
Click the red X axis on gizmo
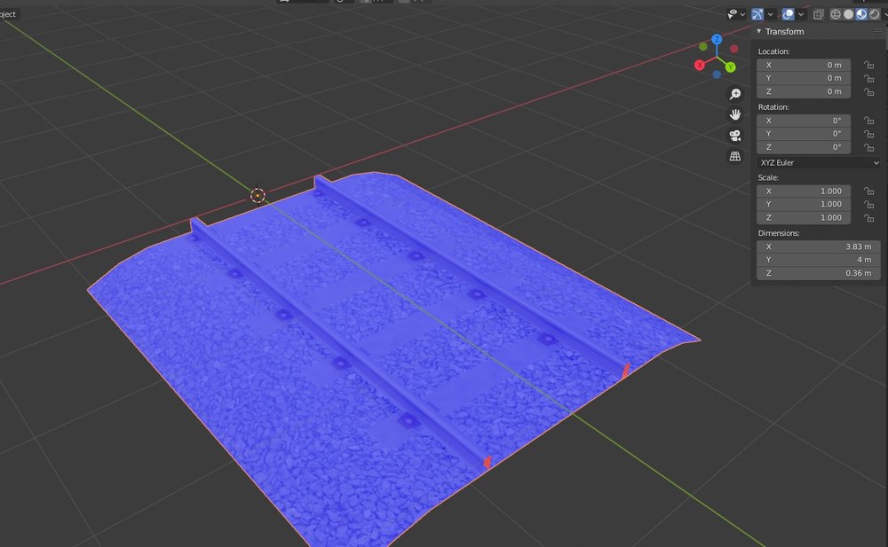pos(700,66)
